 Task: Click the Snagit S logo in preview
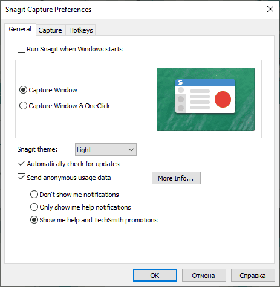coord(180,82)
